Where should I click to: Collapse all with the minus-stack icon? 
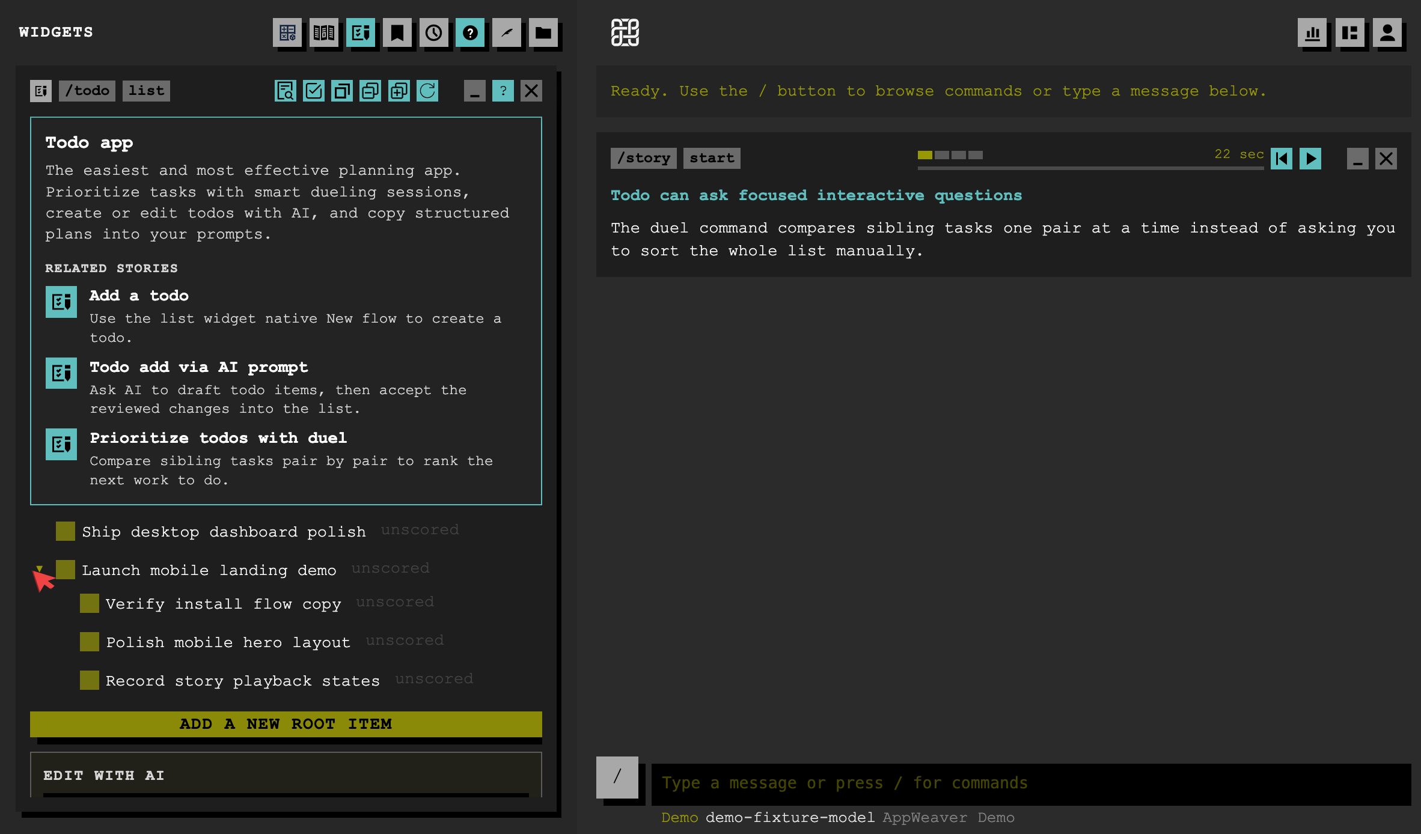[370, 91]
